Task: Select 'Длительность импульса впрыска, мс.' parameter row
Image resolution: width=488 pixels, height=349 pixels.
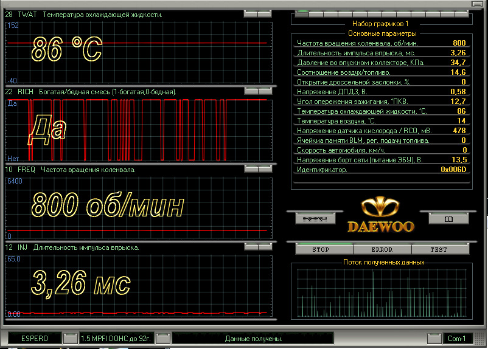Action: point(382,53)
